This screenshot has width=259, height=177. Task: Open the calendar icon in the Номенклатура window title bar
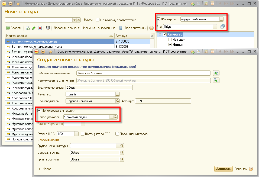[212, 4]
